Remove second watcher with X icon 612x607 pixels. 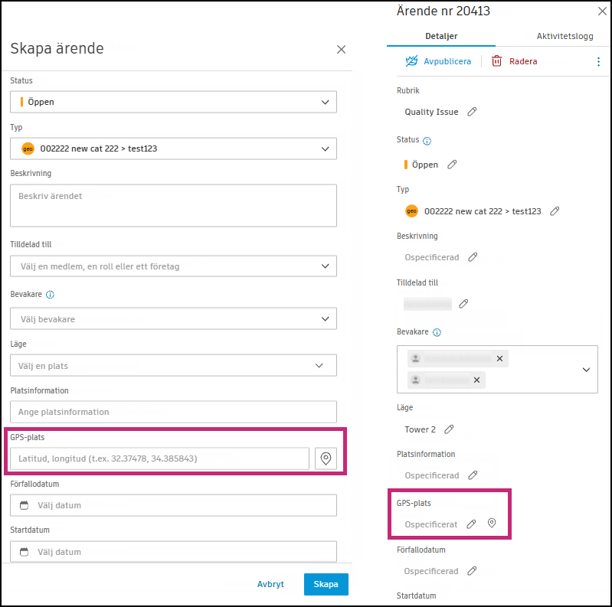[x=476, y=380]
